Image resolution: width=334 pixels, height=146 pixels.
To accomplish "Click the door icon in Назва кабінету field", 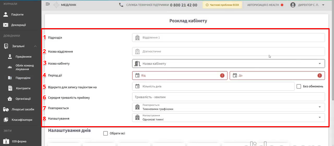I will click(x=138, y=63).
